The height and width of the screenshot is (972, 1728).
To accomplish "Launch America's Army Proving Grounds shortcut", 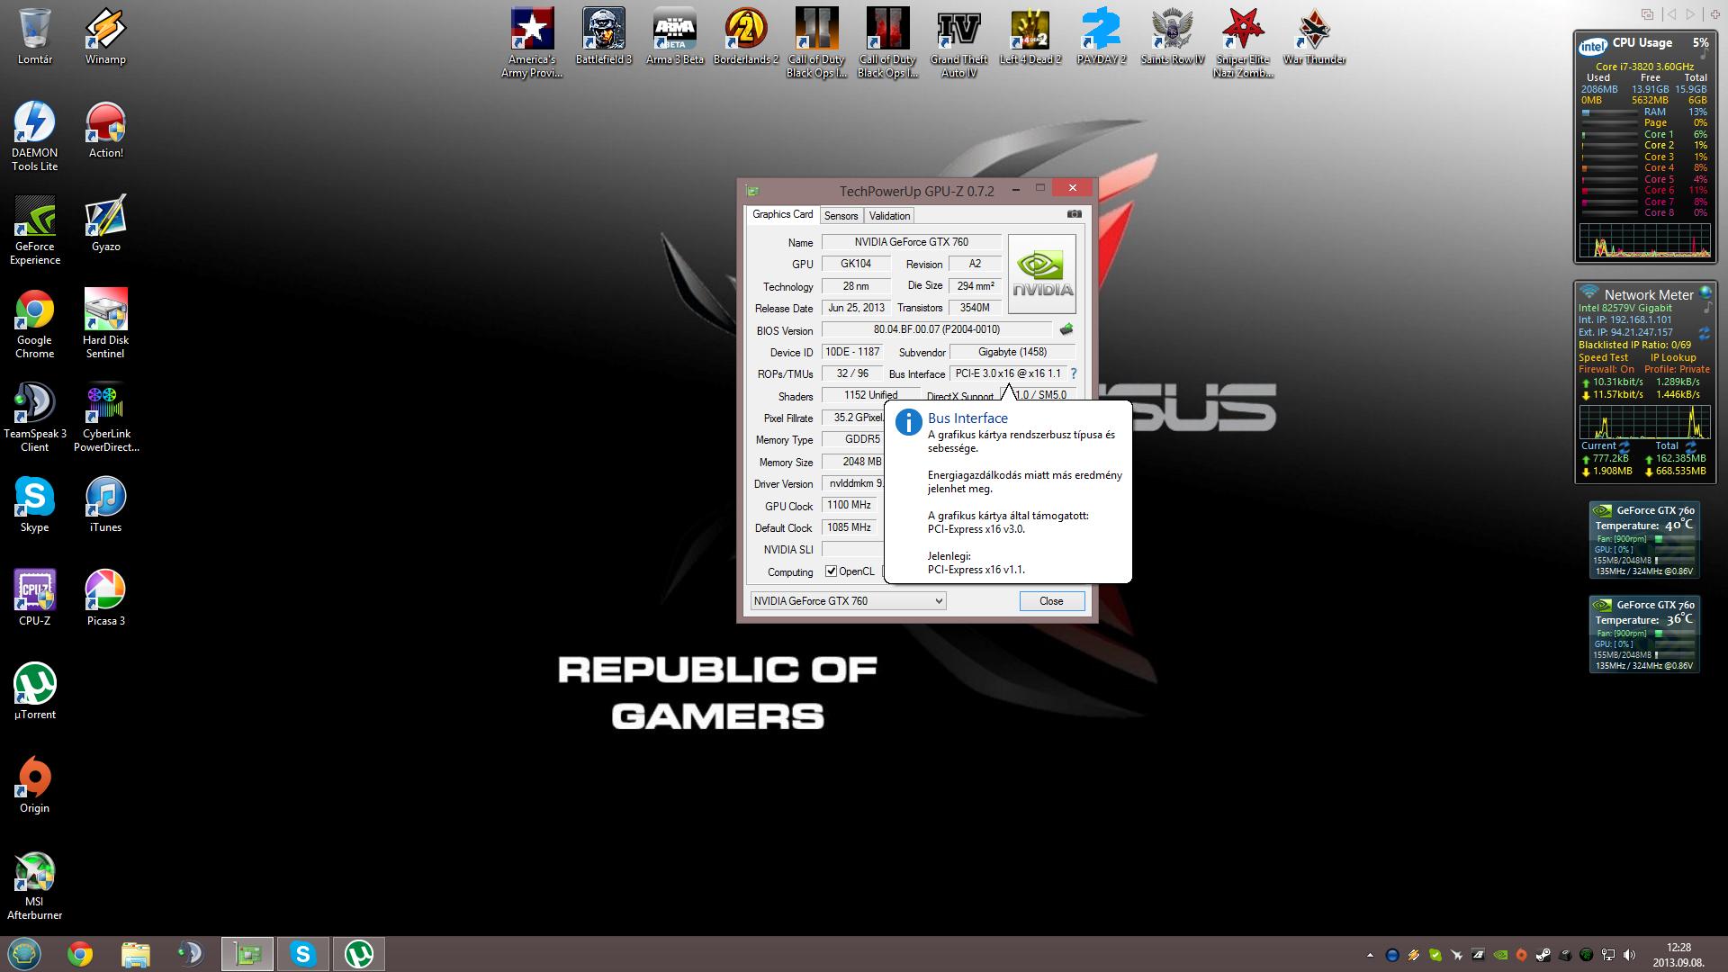I will pyautogui.click(x=532, y=43).
